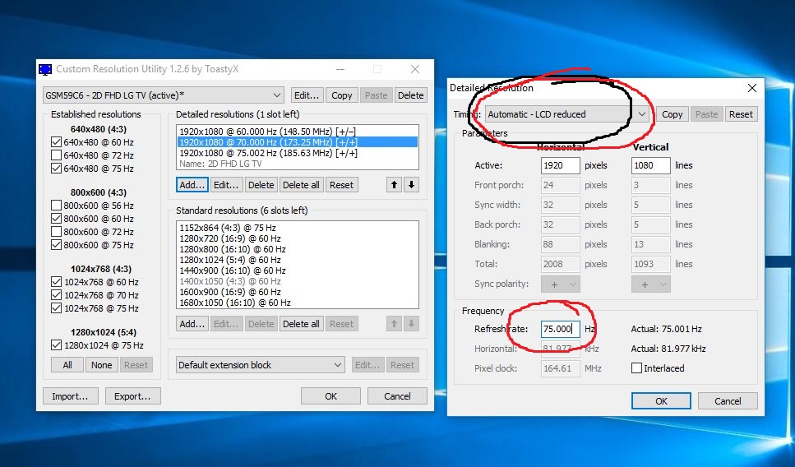Click Delete all under detailed resolutions

301,185
